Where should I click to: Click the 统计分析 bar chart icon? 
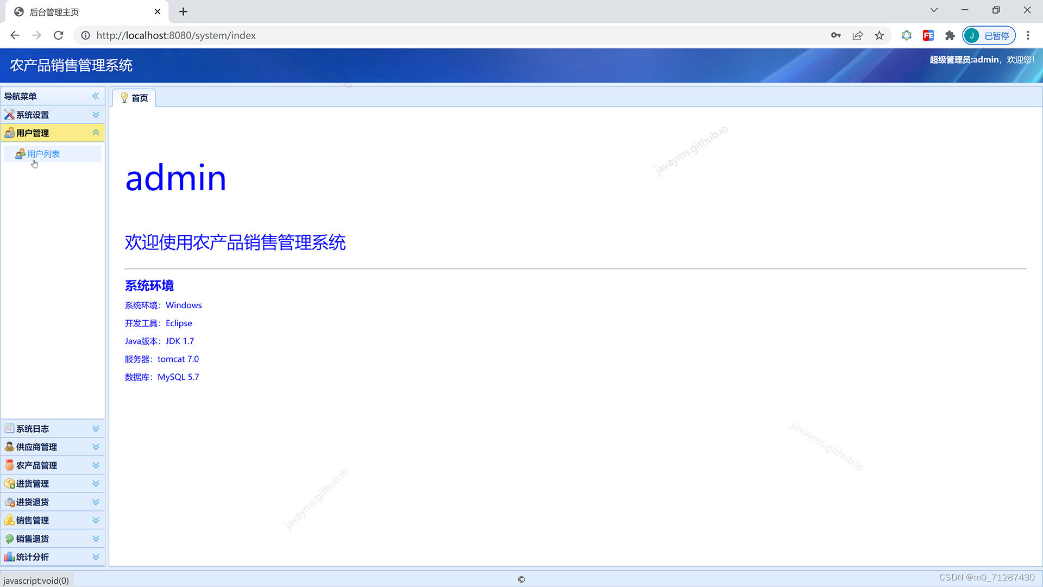[x=9, y=557]
